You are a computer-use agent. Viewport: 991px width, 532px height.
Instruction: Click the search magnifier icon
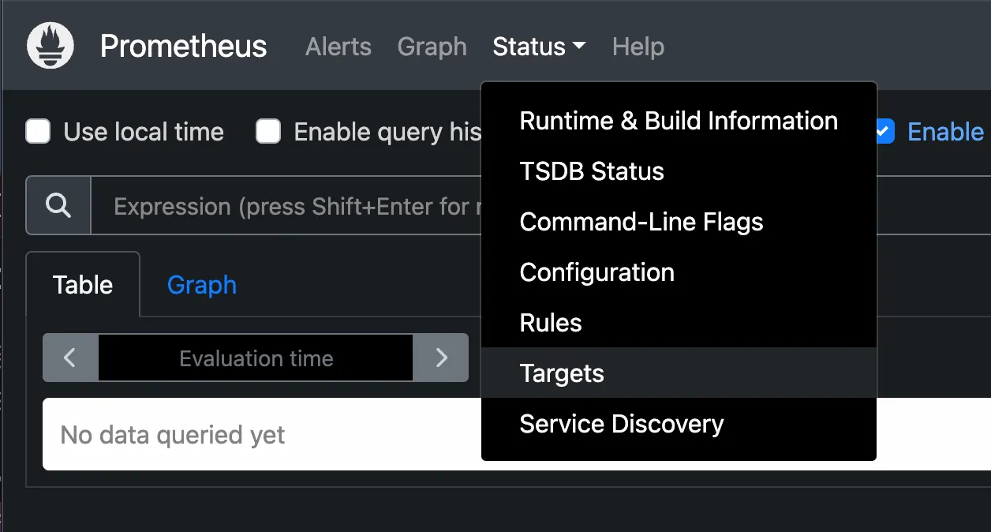(59, 206)
